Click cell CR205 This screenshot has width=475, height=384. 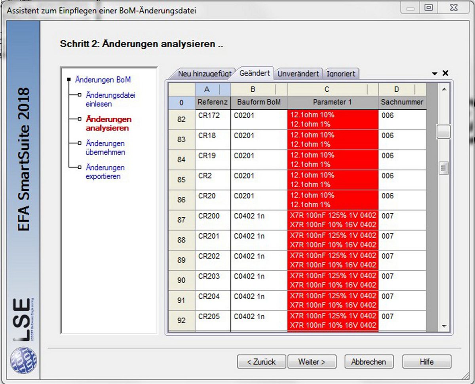tap(213, 321)
